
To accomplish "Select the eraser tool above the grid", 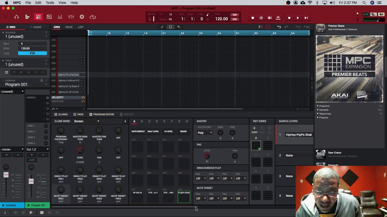I will tap(179, 27).
